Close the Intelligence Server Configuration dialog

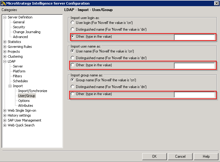click(x=217, y=3)
